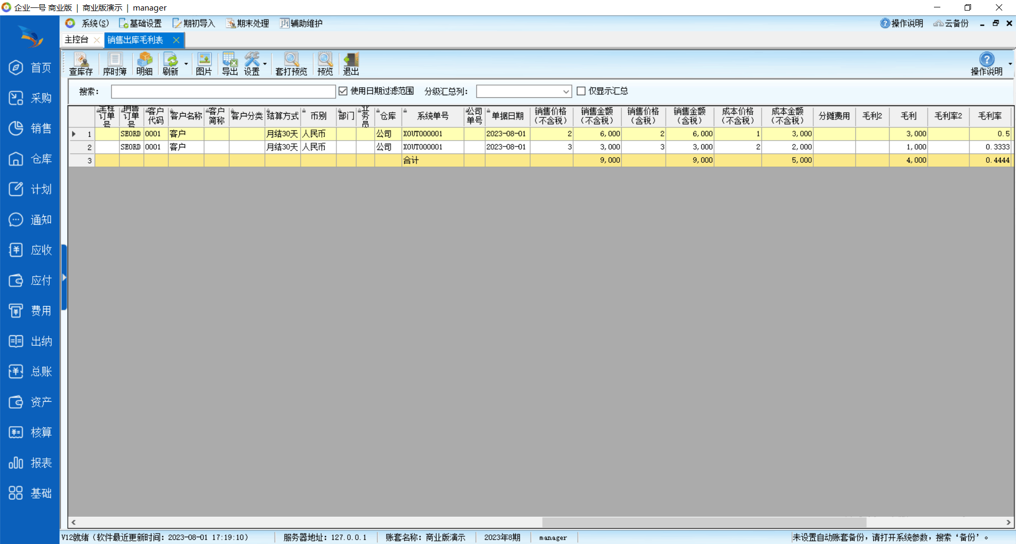Uncheck 使用日期过滤范围 checkbox

343,91
